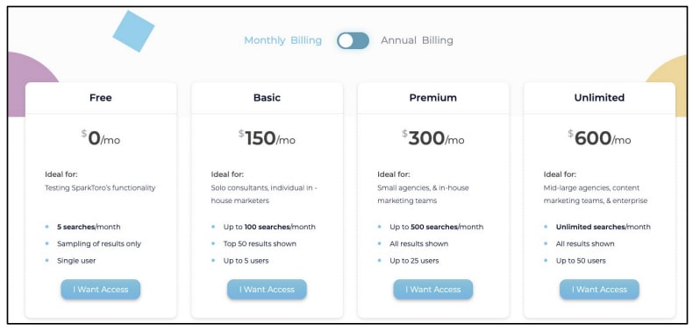693x330 pixels.
Task: Click the $0/mo price
Action: (x=101, y=138)
